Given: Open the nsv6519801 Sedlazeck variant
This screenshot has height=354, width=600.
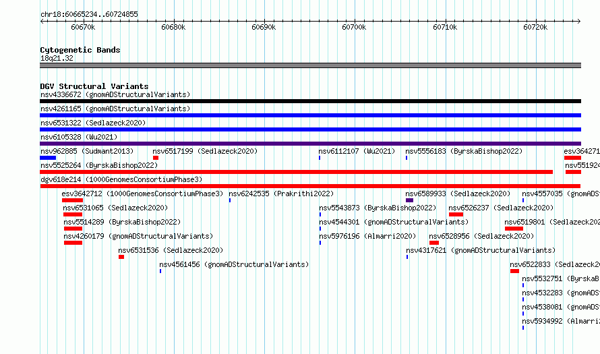Looking at the screenshot, I should point(551,222).
